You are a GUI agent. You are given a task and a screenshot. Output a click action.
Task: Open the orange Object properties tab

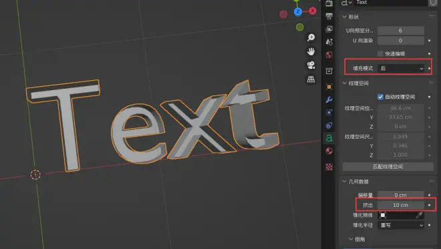coord(329,87)
